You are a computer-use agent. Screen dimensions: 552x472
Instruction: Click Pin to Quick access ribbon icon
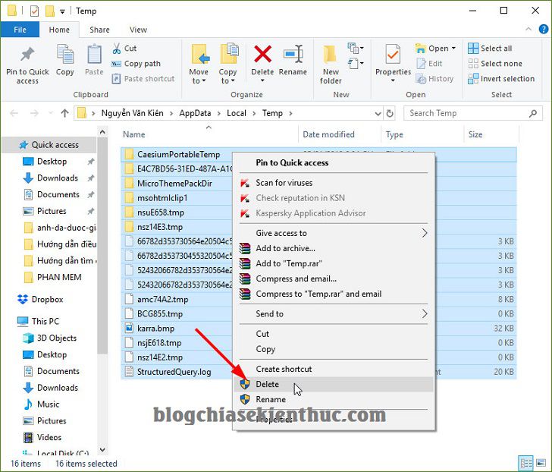pos(27,54)
